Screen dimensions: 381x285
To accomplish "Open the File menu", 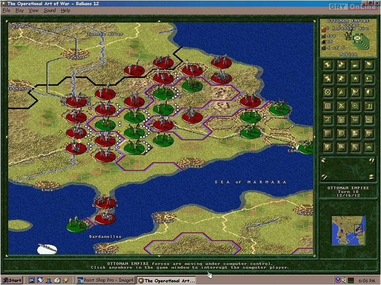I will point(6,10).
